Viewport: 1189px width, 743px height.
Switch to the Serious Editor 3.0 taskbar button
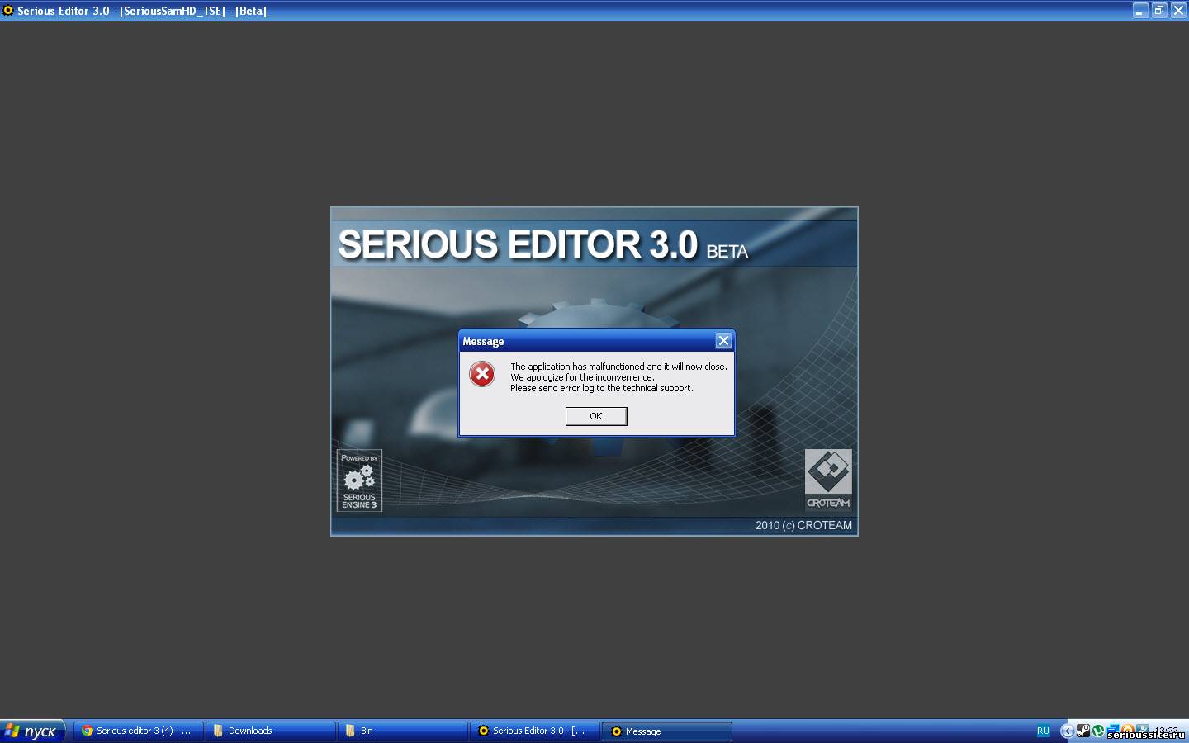coord(534,731)
